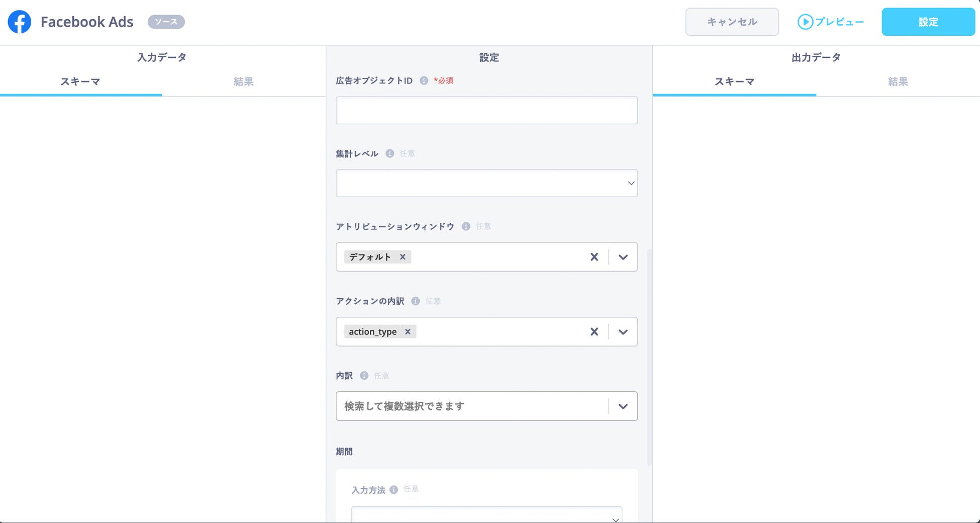Viewport: 980px width, 523px height.
Task: Click info icon beside アトリビューションウィンドウ
Action: [466, 226]
